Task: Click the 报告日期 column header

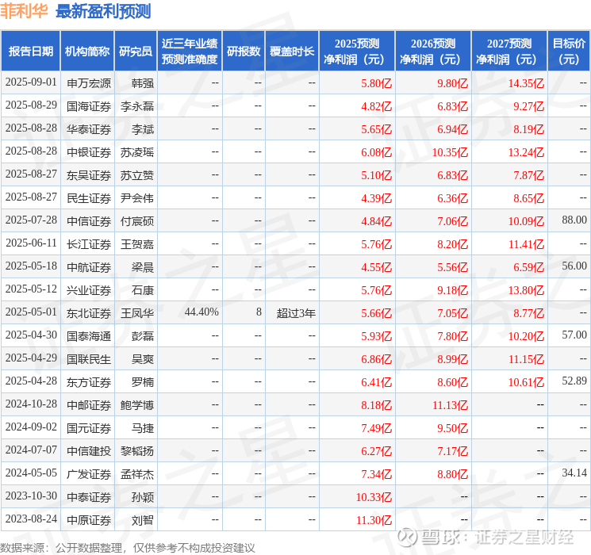Action: pyautogui.click(x=30, y=52)
